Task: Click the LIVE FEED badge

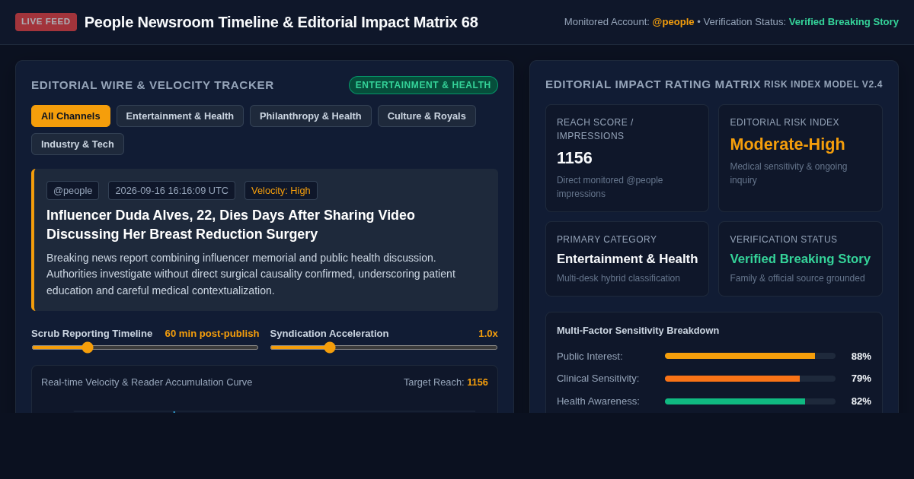Action: click(x=46, y=21)
